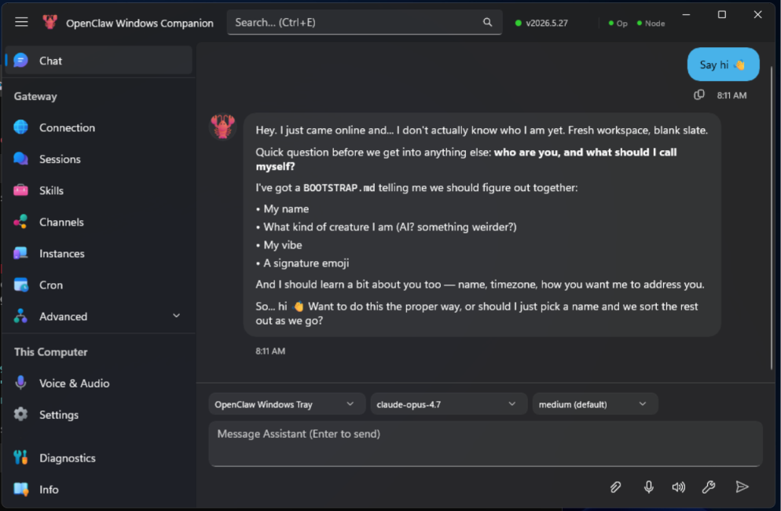The image size is (781, 511).
Task: Click the search magnifier icon
Action: (488, 22)
